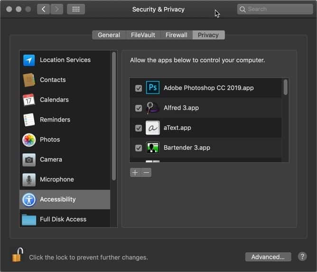Viewport: 317px width, 272px height.
Task: Select the Alfred 3.app name
Action: [181, 108]
